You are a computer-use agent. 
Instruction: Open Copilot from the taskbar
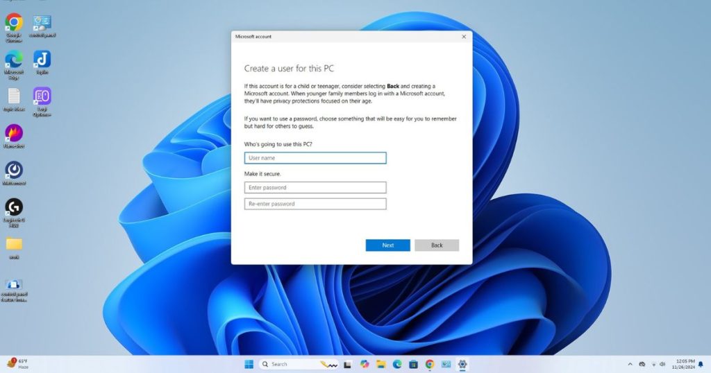(365, 364)
